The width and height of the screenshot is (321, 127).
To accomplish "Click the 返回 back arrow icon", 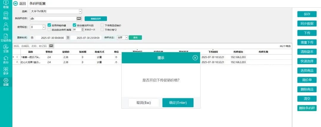I will 16,4.
